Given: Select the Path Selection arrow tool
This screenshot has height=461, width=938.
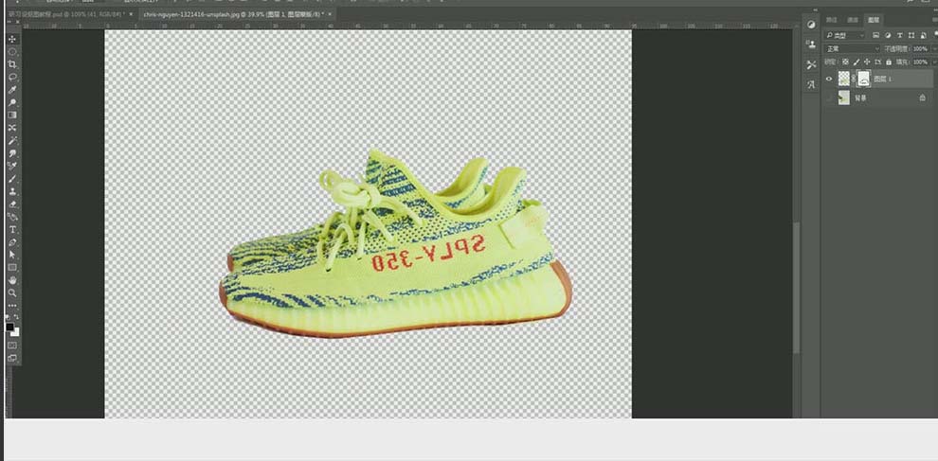Looking at the screenshot, I should click(12, 255).
